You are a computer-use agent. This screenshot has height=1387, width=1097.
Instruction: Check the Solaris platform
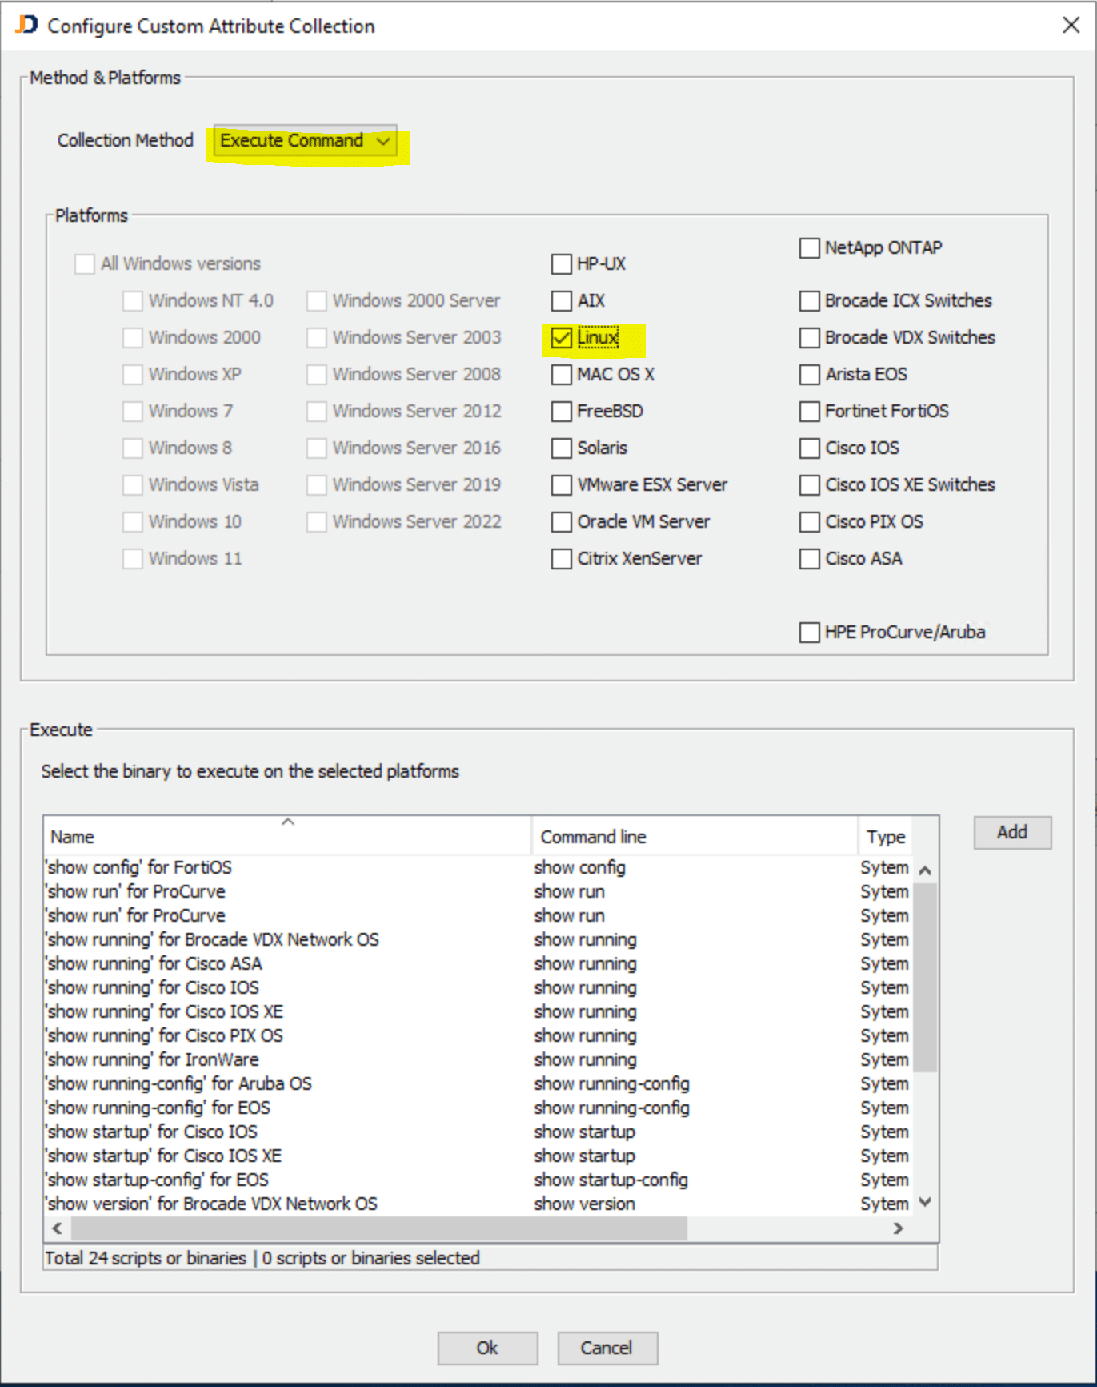pyautogui.click(x=562, y=448)
